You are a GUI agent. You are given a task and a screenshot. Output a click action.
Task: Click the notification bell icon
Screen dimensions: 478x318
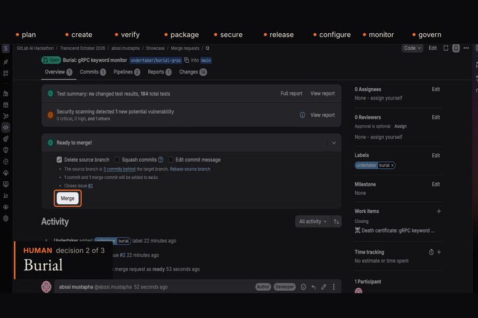tap(455, 48)
